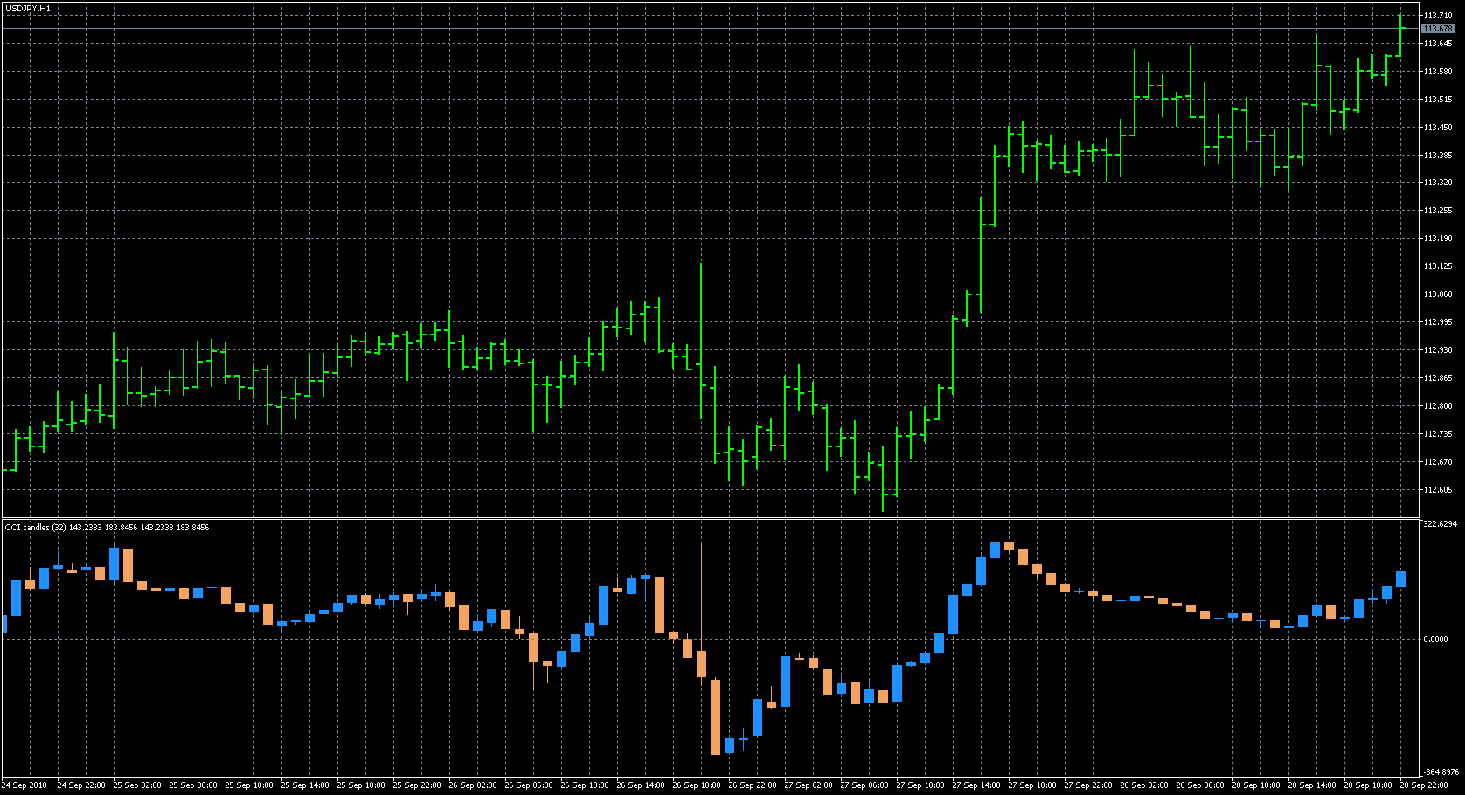Click the 25 Sep 10:00 time label

coord(249,785)
